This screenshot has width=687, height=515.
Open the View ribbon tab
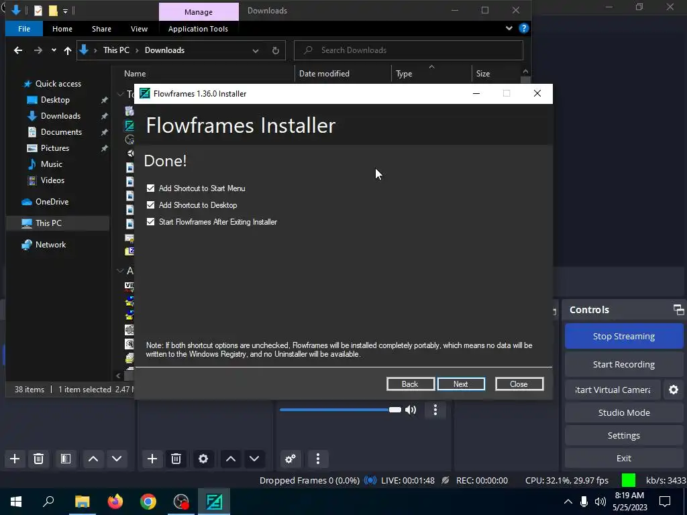[x=140, y=29]
